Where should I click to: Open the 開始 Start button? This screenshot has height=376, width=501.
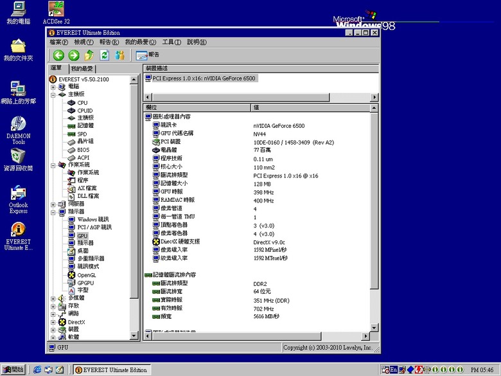coord(13,370)
